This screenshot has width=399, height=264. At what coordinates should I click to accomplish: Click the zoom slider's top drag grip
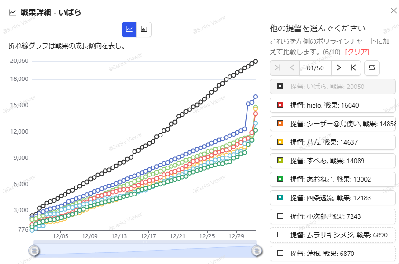click(x=145, y=242)
